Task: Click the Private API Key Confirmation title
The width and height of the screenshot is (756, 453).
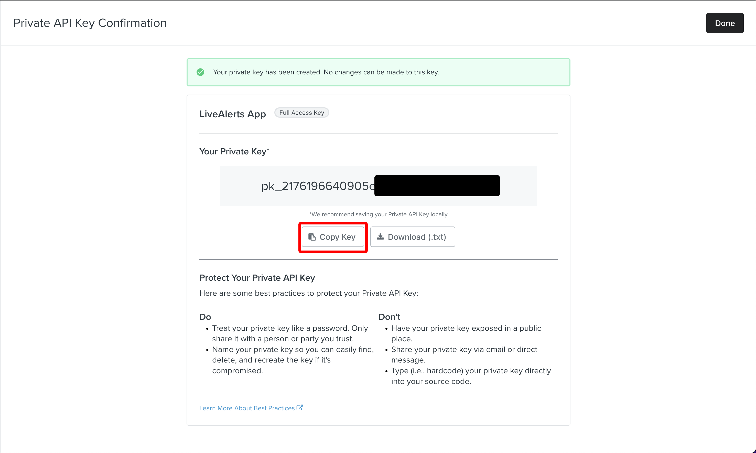Action: (90, 23)
